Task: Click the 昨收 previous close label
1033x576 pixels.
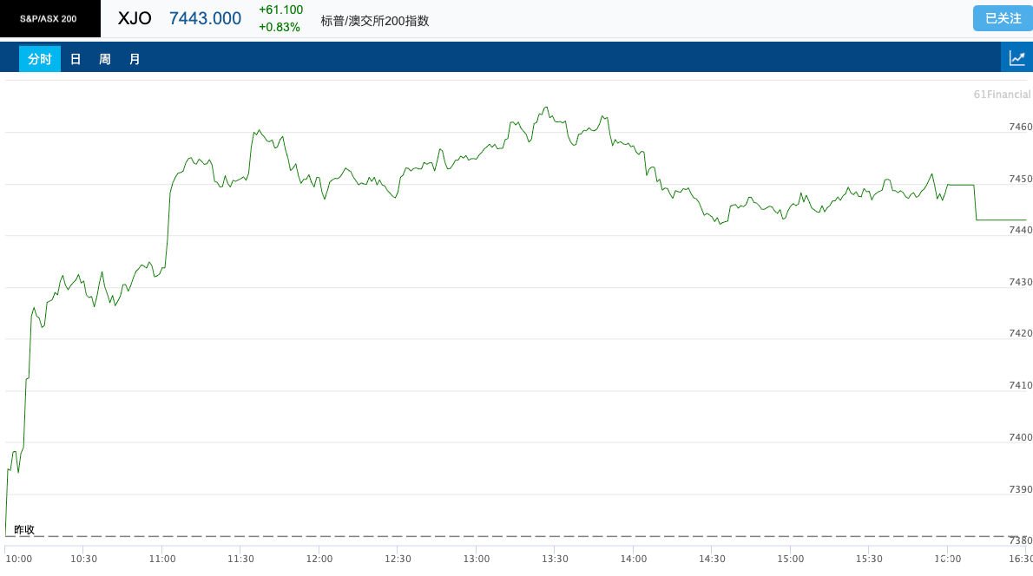Action: pos(24,529)
